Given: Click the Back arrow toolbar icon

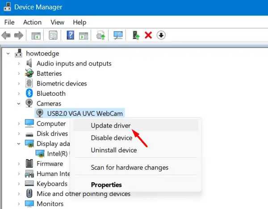Looking at the screenshot, I should coord(6,36).
